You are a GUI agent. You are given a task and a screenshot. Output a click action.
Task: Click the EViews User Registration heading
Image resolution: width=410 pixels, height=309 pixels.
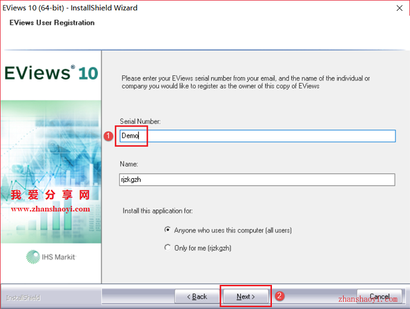point(52,23)
